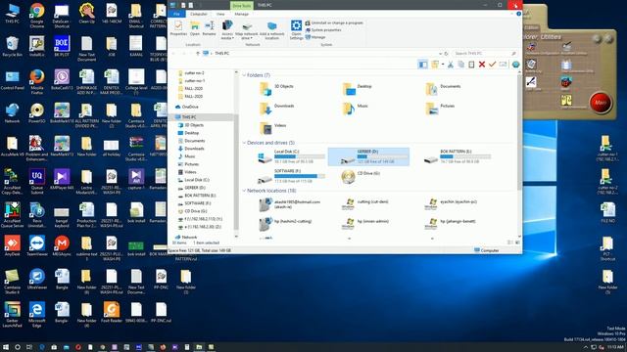Click Uninstall or change a program
This screenshot has height=352, width=627.
(x=334, y=23)
